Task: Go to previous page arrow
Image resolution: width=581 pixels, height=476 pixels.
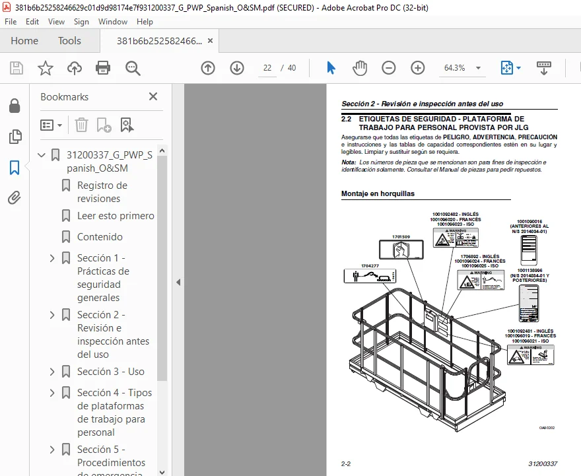Action: [208, 68]
